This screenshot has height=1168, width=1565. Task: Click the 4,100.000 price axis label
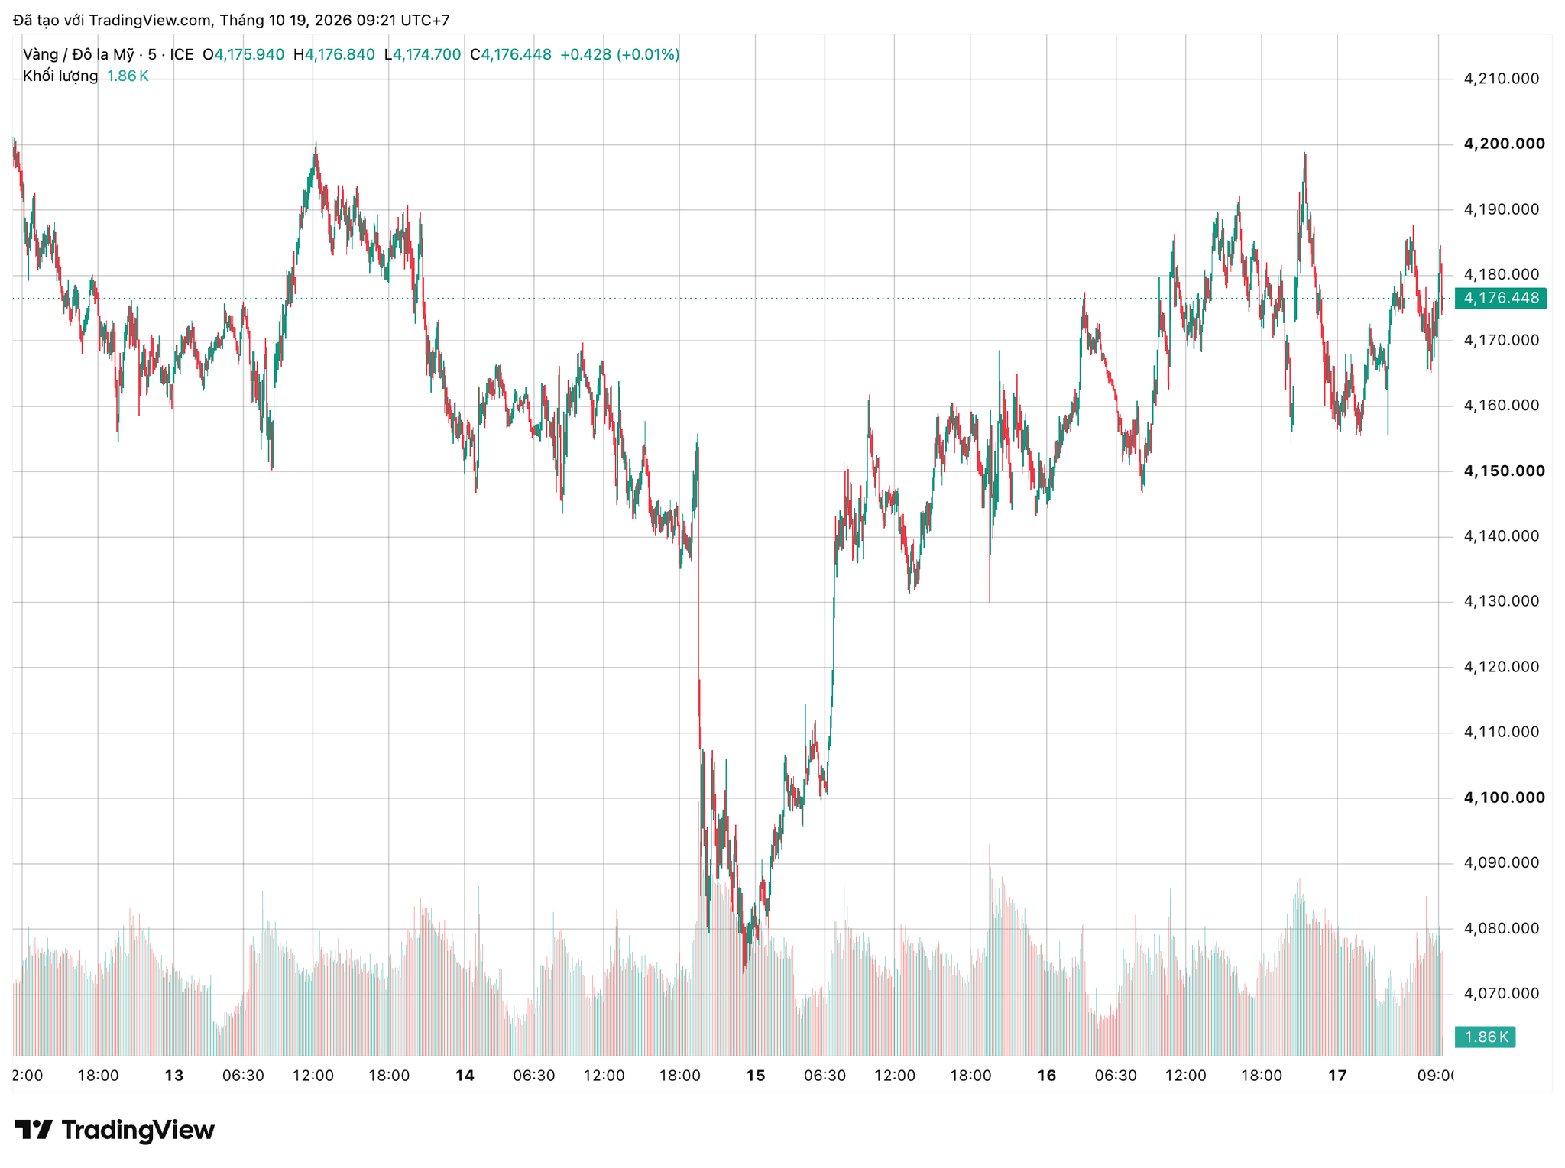pos(1504,798)
